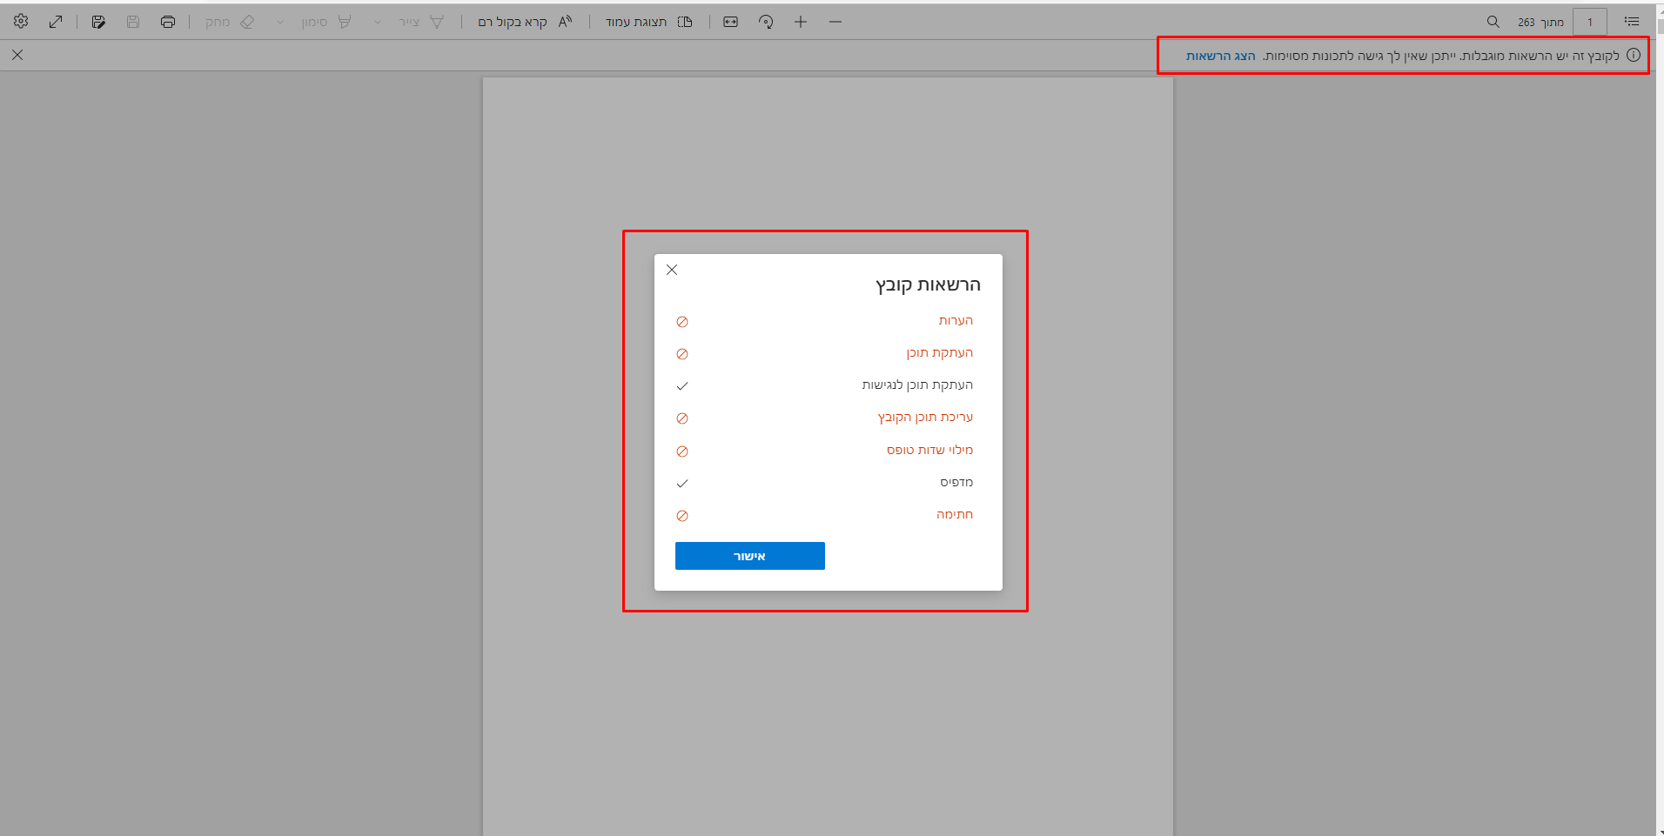
Task: Click the Fit to Width icon
Action: (x=731, y=22)
